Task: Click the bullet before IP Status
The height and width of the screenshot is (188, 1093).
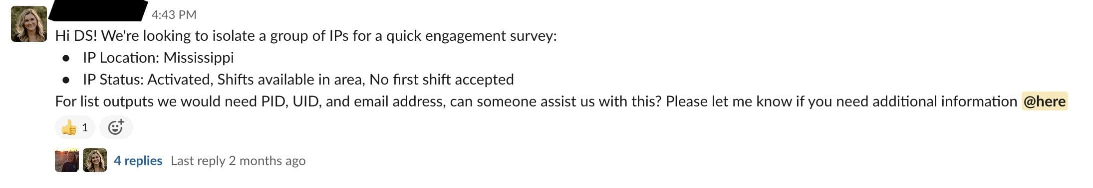Action: pyautogui.click(x=66, y=80)
